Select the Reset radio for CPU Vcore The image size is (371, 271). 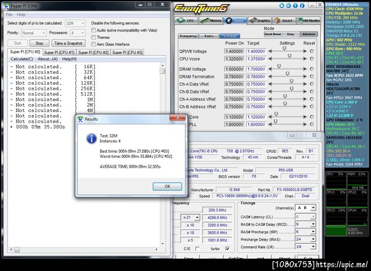(x=312, y=59)
